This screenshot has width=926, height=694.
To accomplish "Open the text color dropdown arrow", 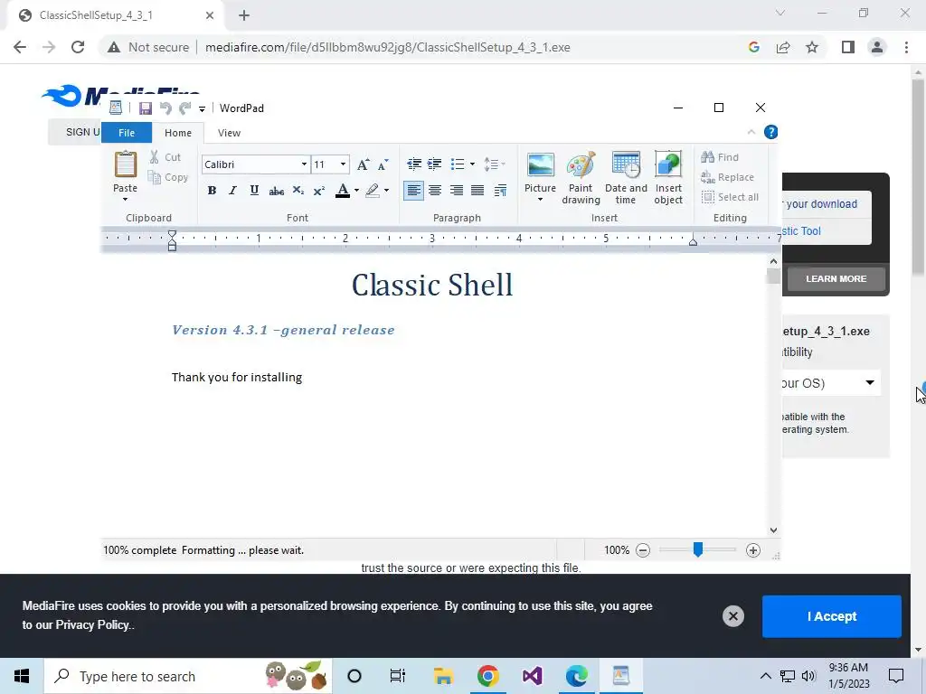I will pos(356,190).
